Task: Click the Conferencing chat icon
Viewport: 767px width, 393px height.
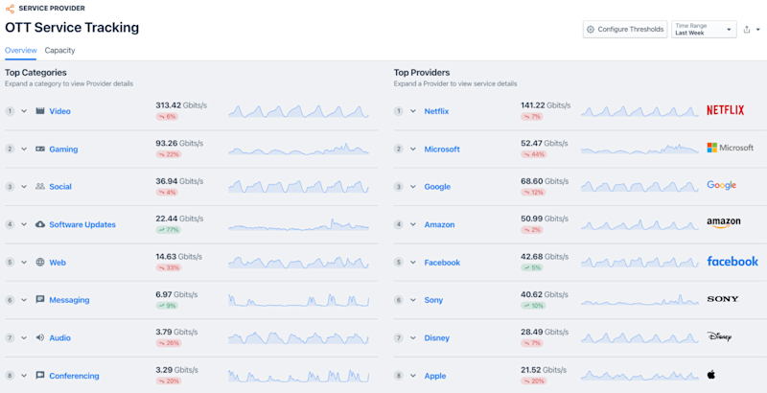Action: [40, 376]
